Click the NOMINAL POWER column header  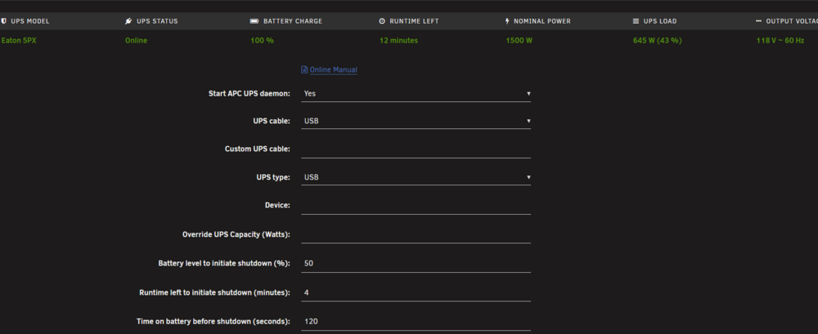pyautogui.click(x=542, y=21)
